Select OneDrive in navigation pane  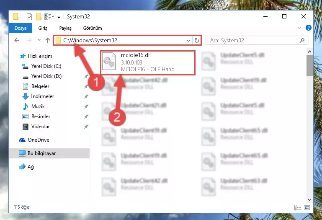39,140
